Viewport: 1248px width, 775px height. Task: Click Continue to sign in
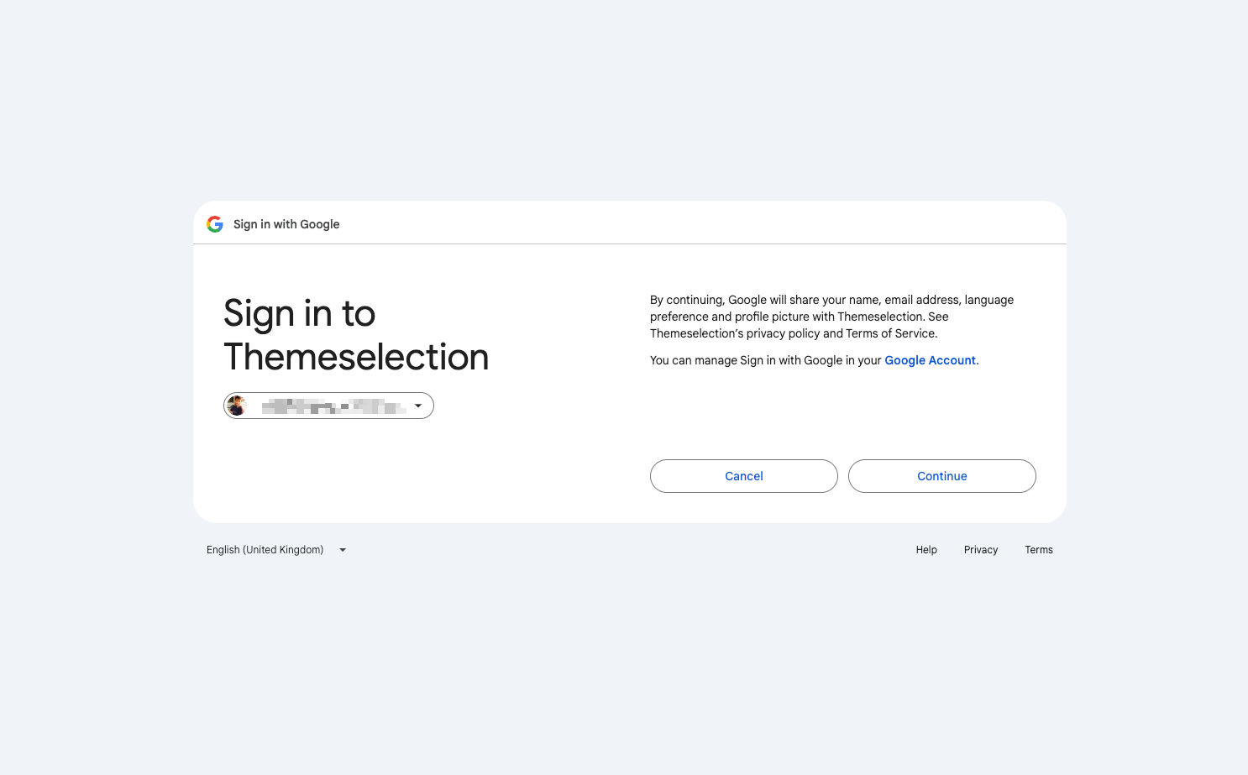click(x=942, y=476)
